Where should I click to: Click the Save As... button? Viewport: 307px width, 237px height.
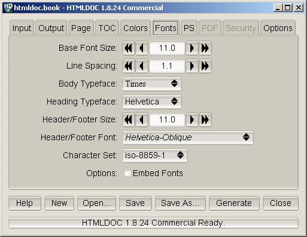(x=180, y=203)
